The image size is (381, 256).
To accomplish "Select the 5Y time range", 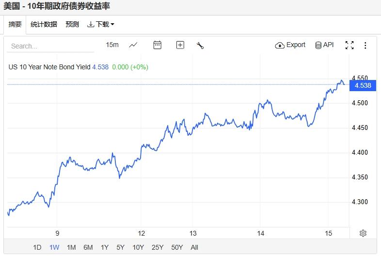I will pyautogui.click(x=121, y=247).
